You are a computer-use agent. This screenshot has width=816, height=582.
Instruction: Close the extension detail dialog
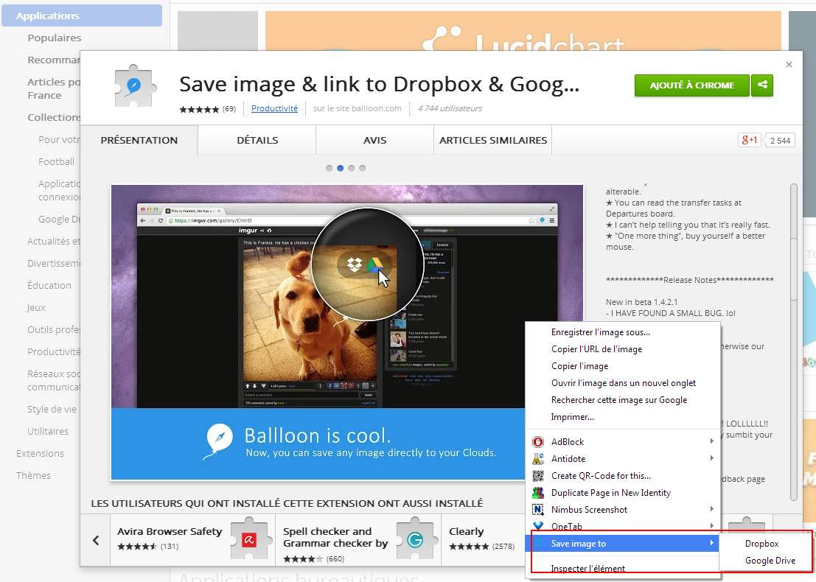click(x=789, y=65)
